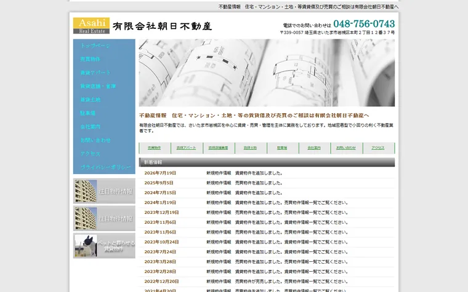
Task: Select the 2022年12月20日 news entry
Action: 267,282
